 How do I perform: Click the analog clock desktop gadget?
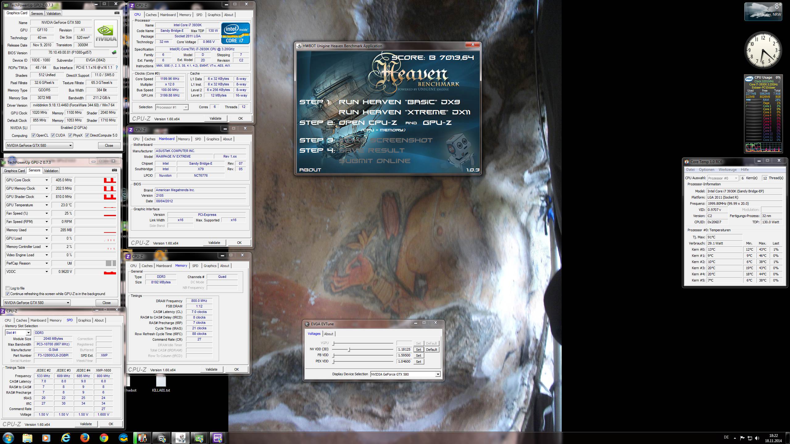pos(763,50)
